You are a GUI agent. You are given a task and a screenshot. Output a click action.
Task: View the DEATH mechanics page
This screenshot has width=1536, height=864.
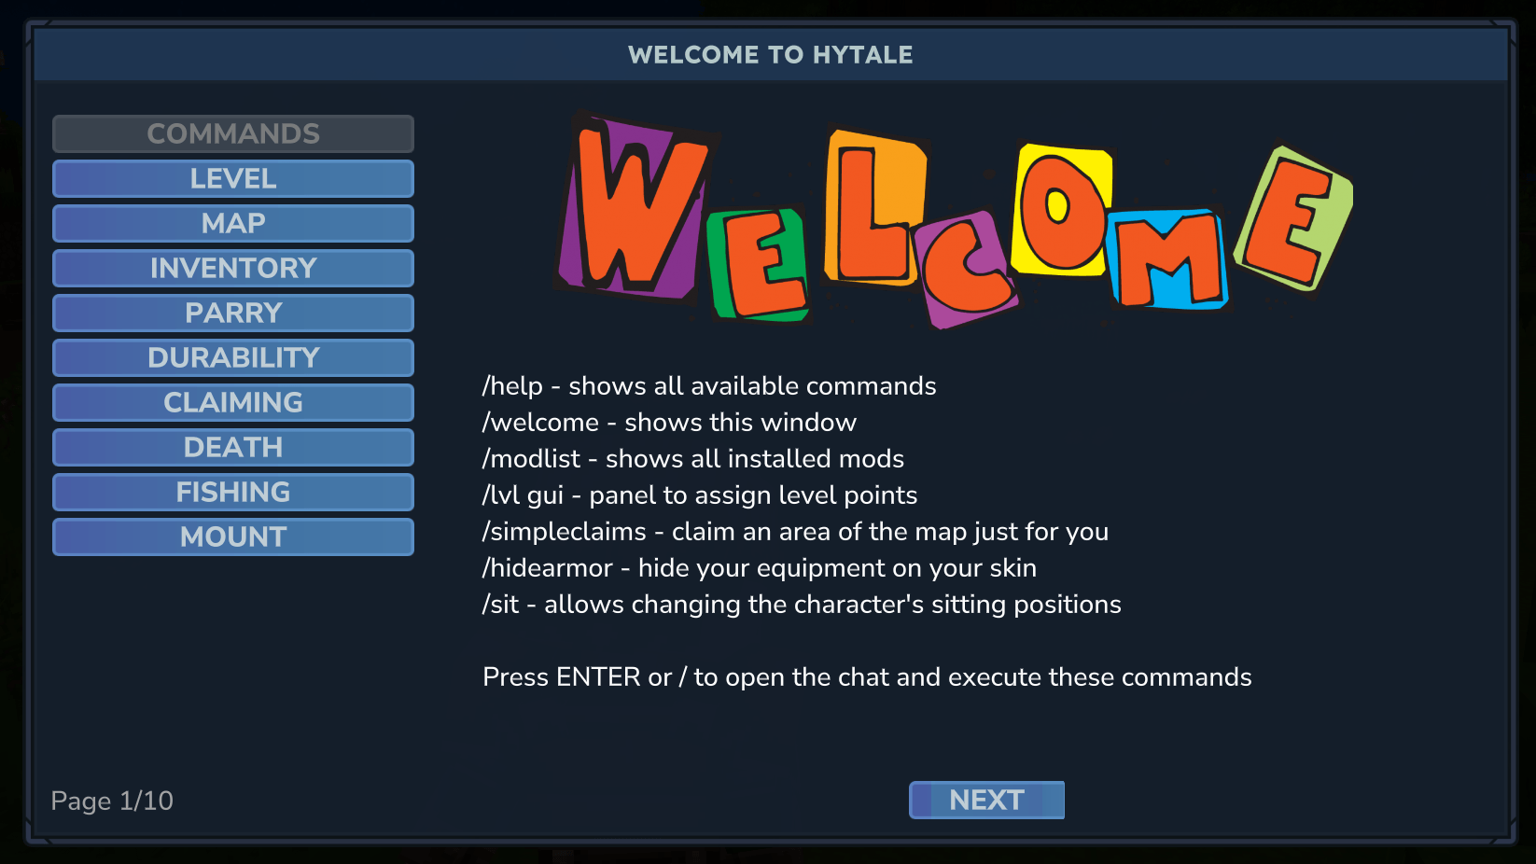[233, 447]
